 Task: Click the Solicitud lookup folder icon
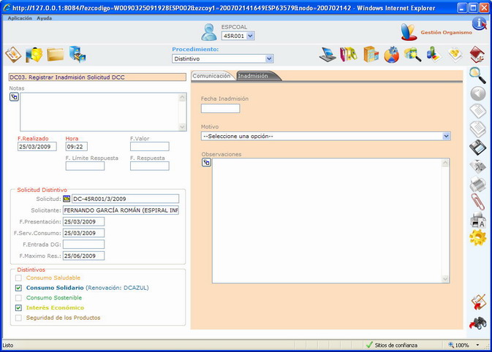click(x=67, y=199)
